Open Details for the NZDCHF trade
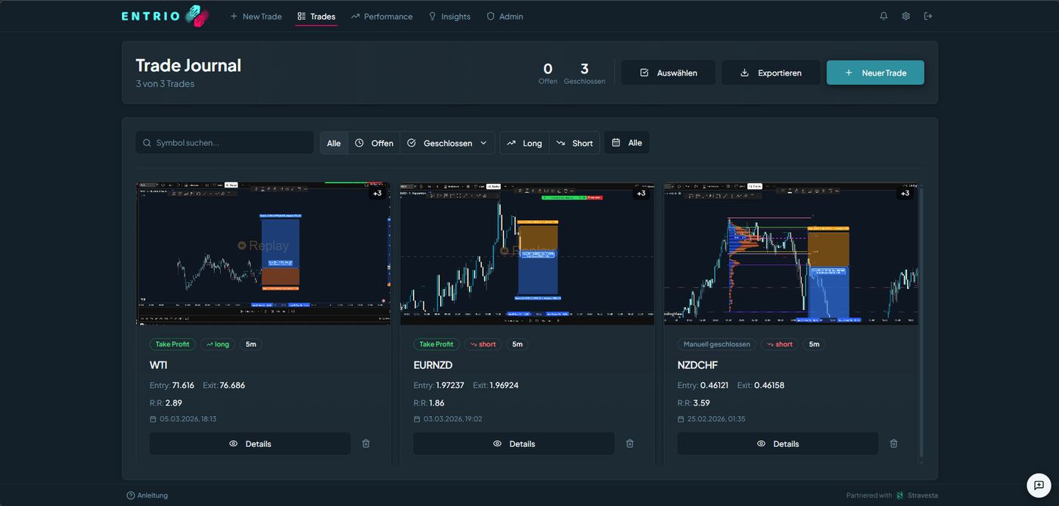This screenshot has height=506, width=1059. [778, 443]
